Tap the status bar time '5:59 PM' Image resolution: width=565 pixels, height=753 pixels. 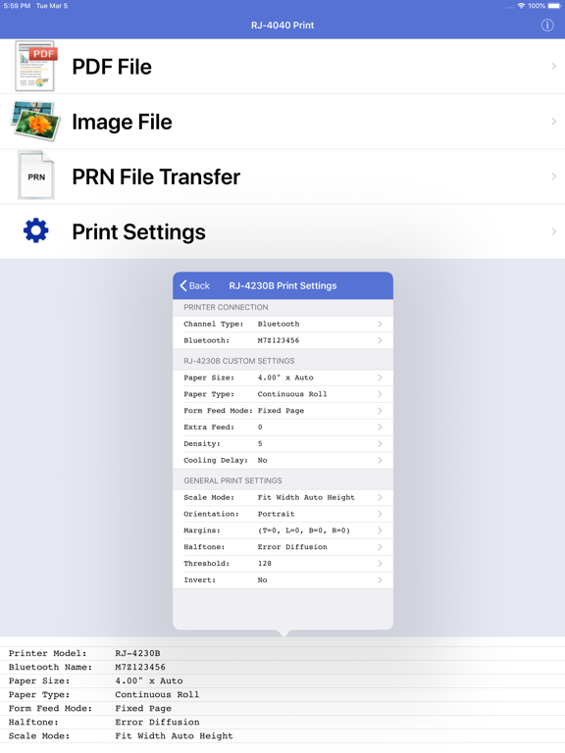pos(17,6)
